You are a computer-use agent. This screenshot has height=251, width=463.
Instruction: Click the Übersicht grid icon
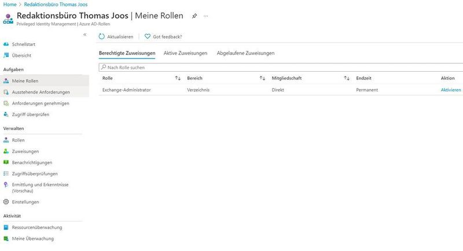pos(6,55)
